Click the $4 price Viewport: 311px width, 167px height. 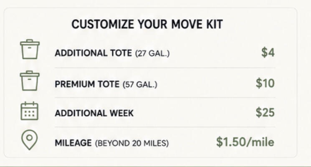click(x=268, y=53)
